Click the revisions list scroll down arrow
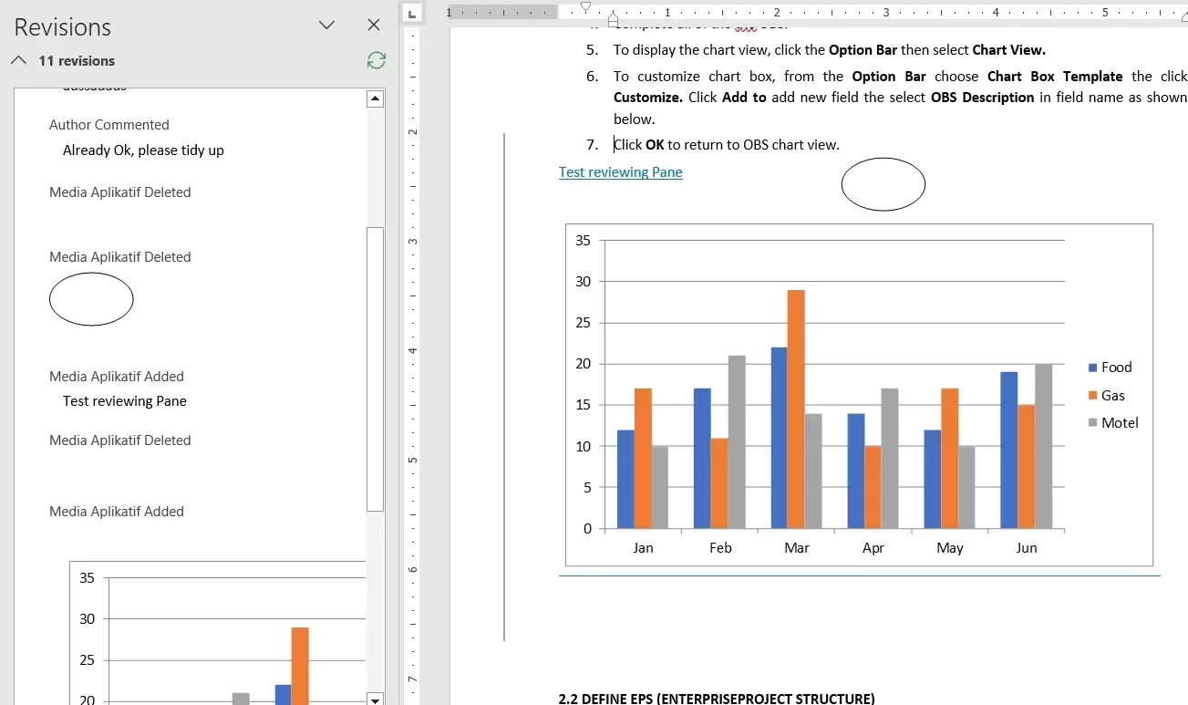The image size is (1188, 705). tap(375, 699)
